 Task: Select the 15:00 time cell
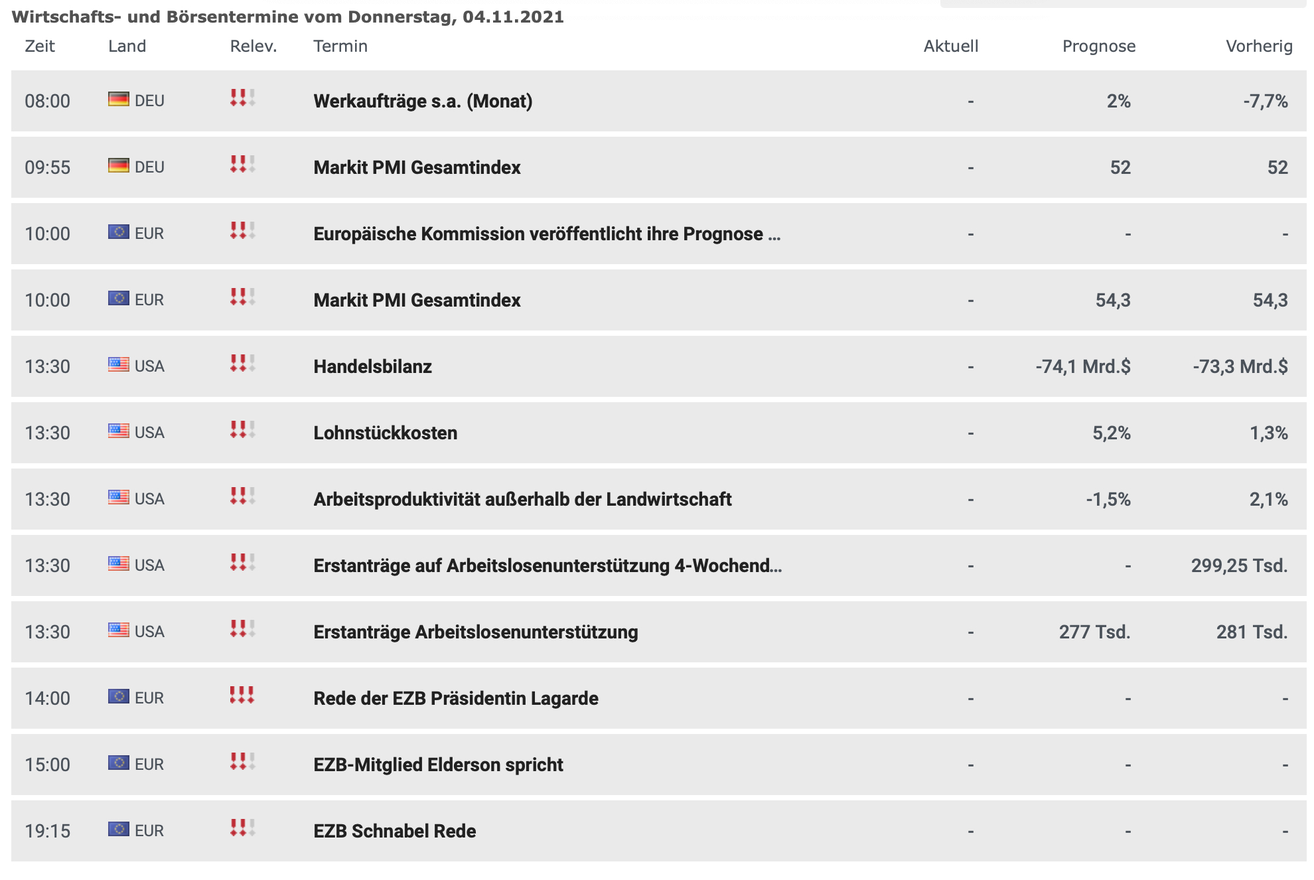point(47,765)
